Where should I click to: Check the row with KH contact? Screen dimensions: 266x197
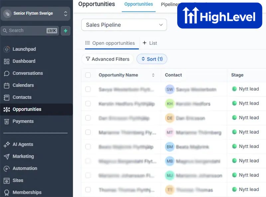pos(88,103)
